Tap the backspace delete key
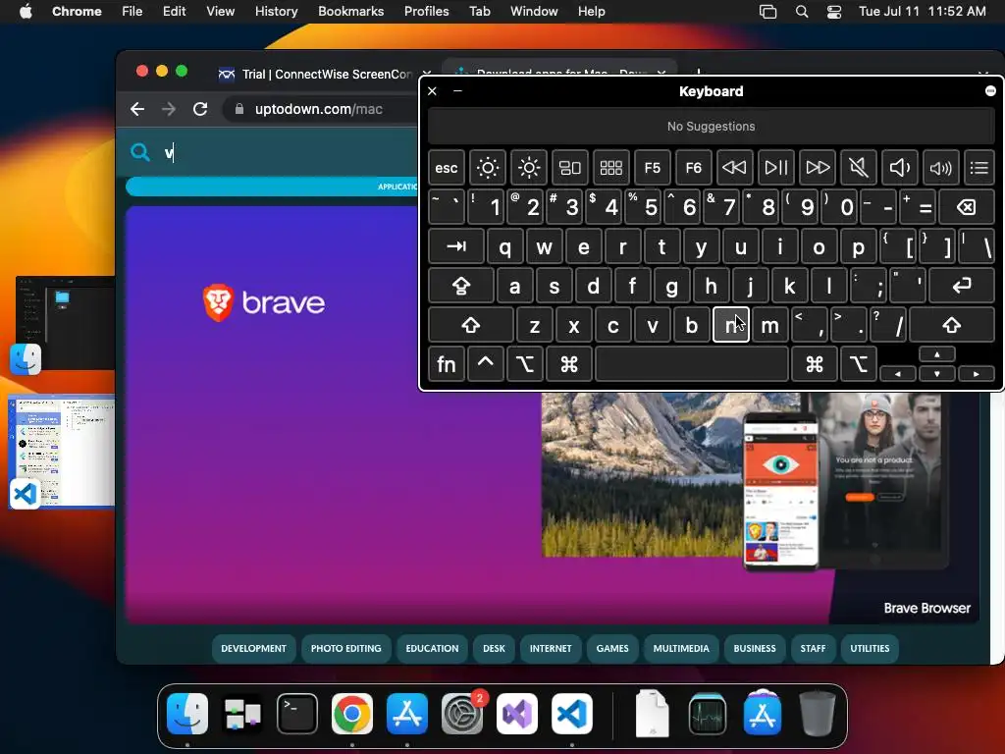This screenshot has width=1005, height=754. point(966,207)
